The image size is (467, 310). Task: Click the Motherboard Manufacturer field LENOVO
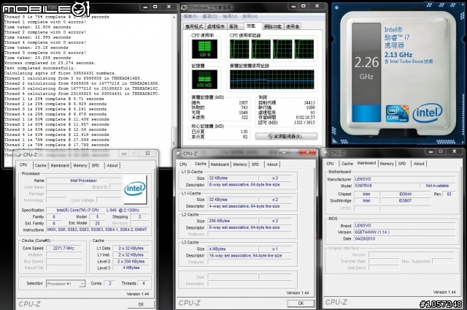tap(404, 179)
